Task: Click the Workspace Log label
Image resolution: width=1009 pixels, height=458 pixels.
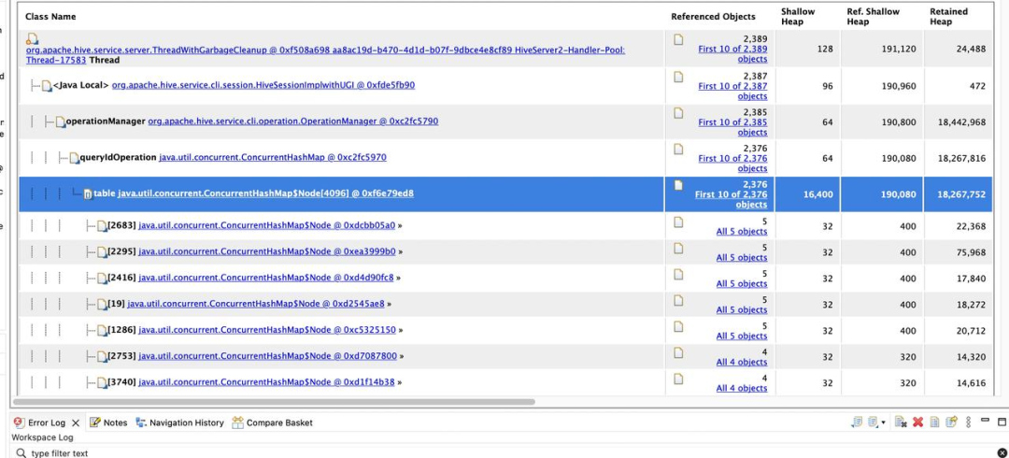Action: [40, 437]
